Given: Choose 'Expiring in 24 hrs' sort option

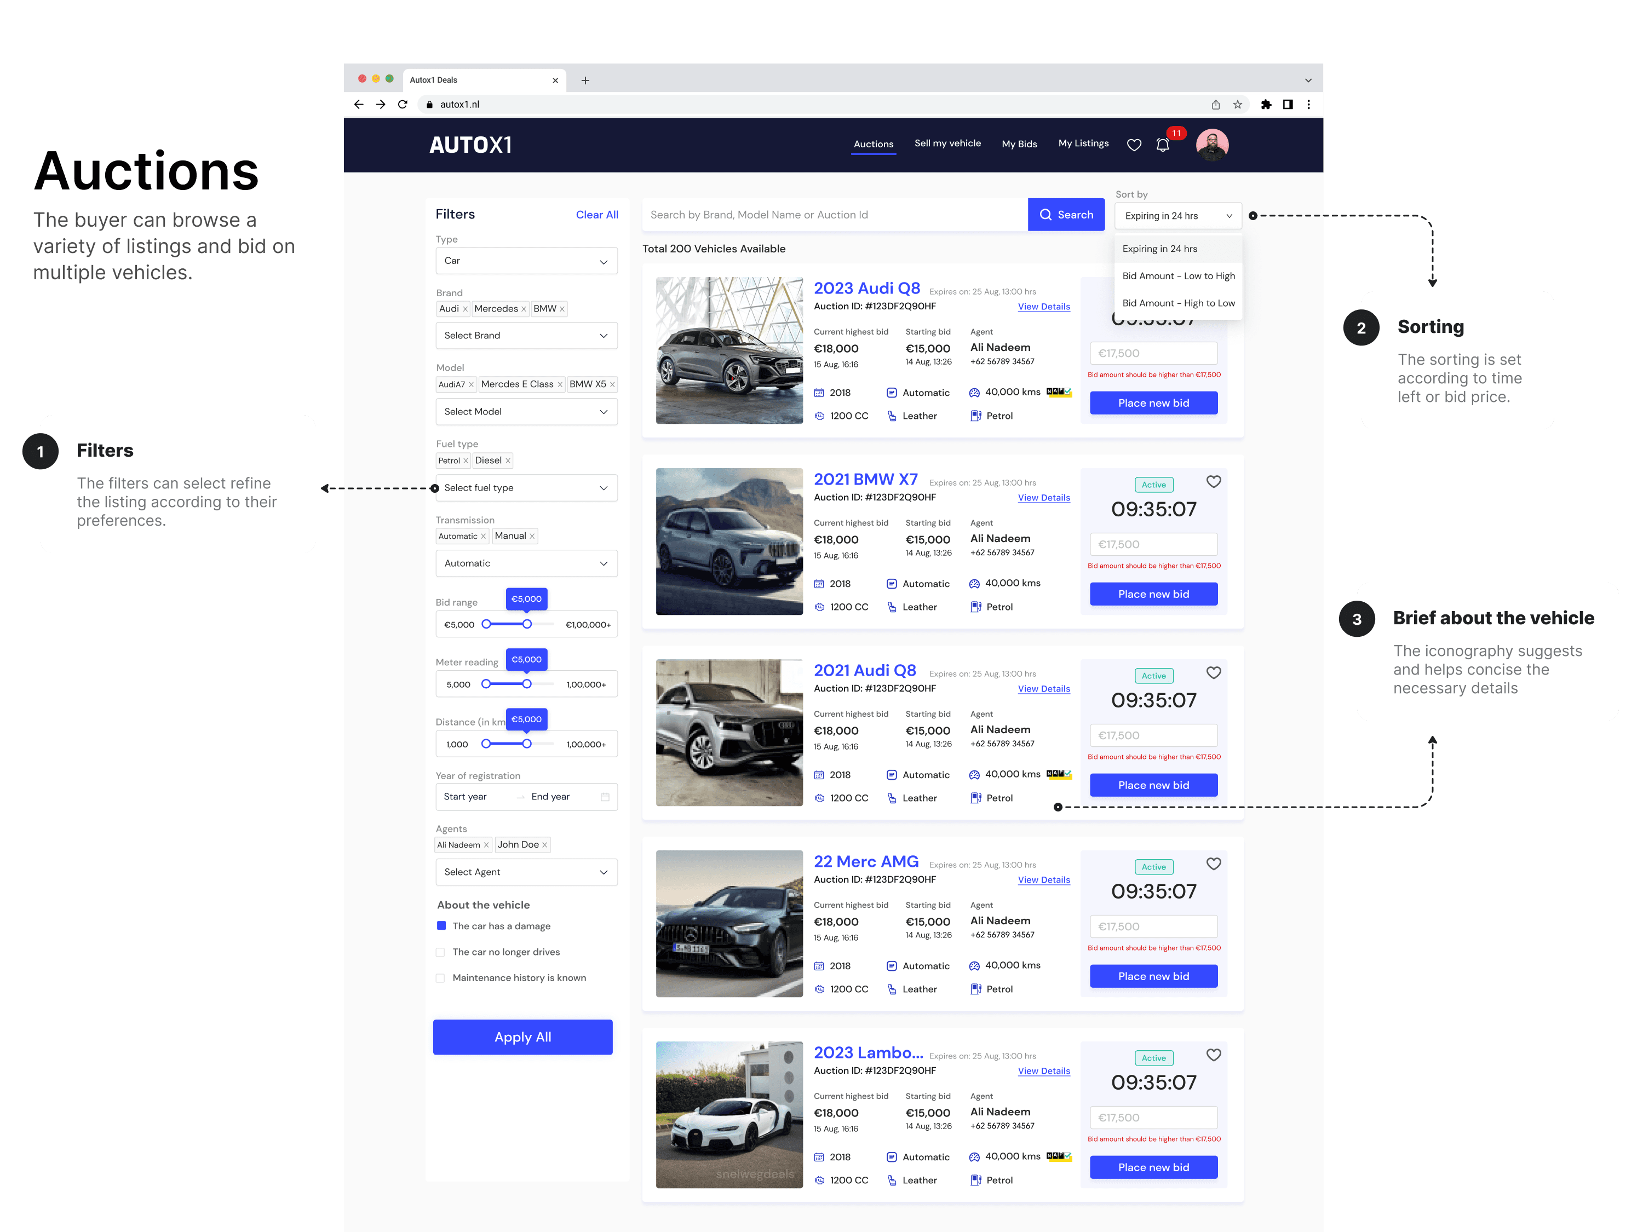Looking at the screenshot, I should pos(1178,249).
